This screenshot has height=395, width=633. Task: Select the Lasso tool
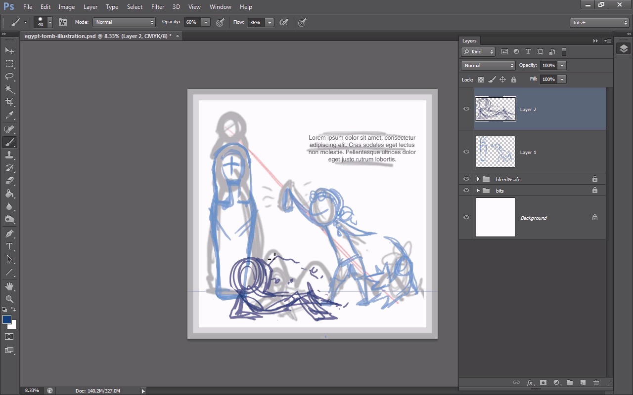pos(9,77)
